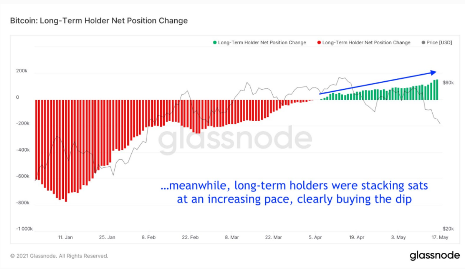
Task: Click the $20k price axis label
Action: [x=448, y=229]
